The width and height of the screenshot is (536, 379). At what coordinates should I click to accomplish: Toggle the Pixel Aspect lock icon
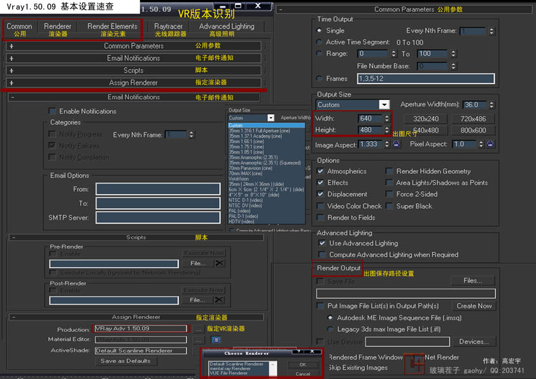point(490,144)
